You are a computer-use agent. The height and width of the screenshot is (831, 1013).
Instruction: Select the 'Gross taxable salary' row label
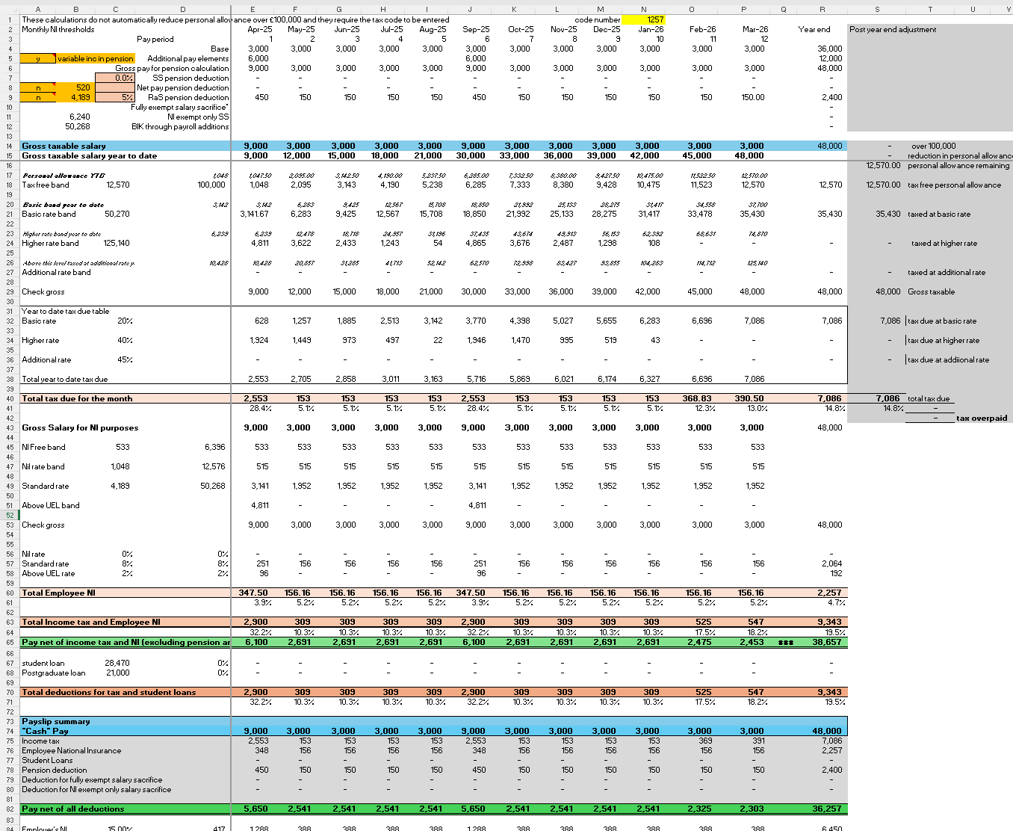point(63,146)
